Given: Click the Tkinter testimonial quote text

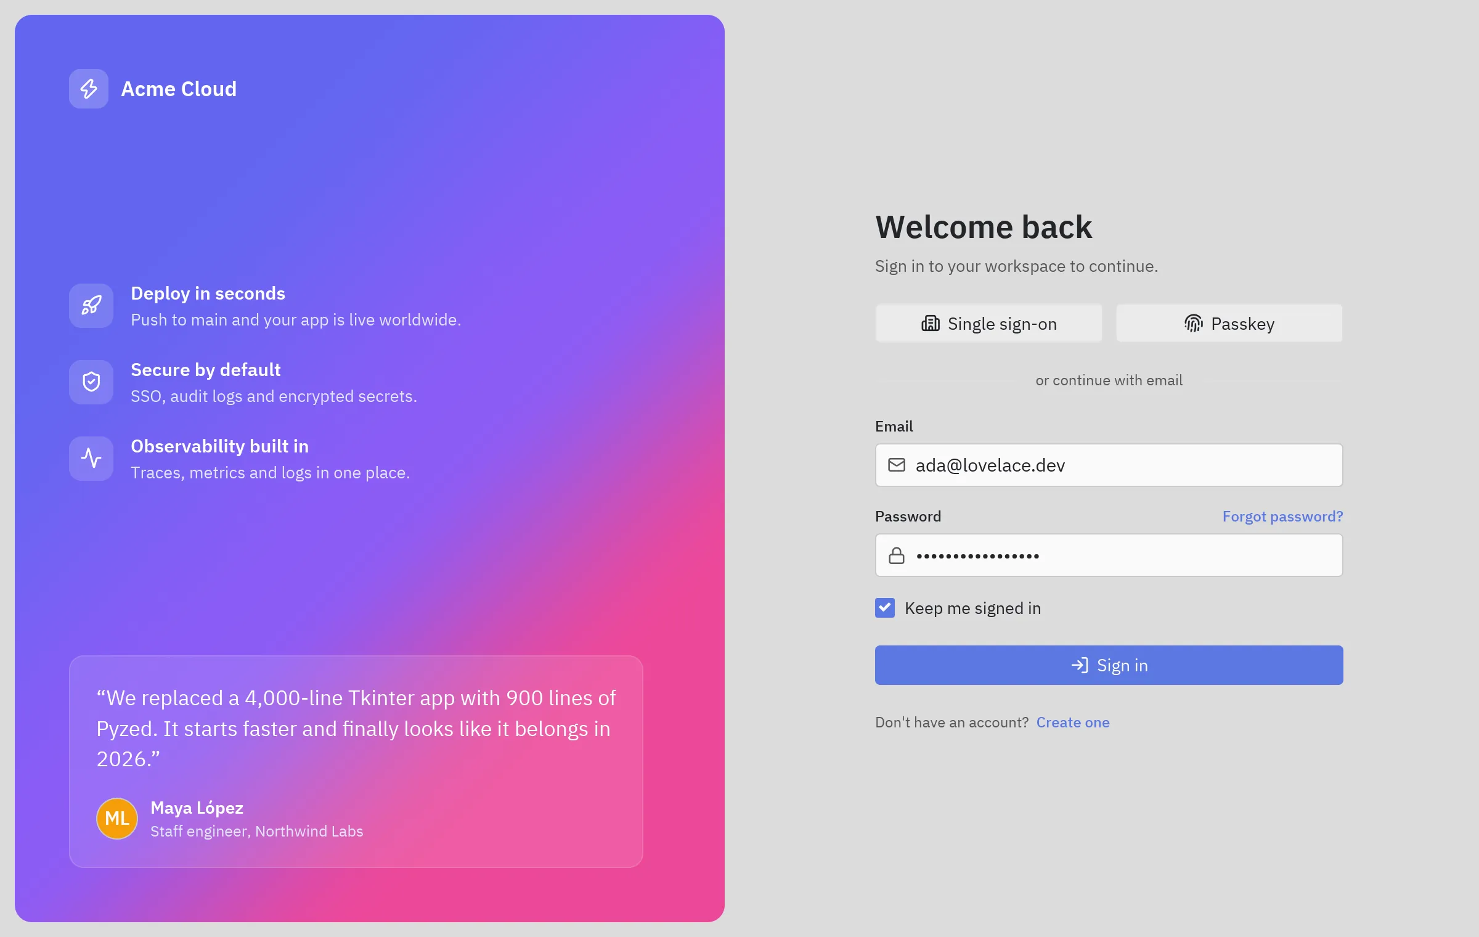Looking at the screenshot, I should pyautogui.click(x=356, y=729).
